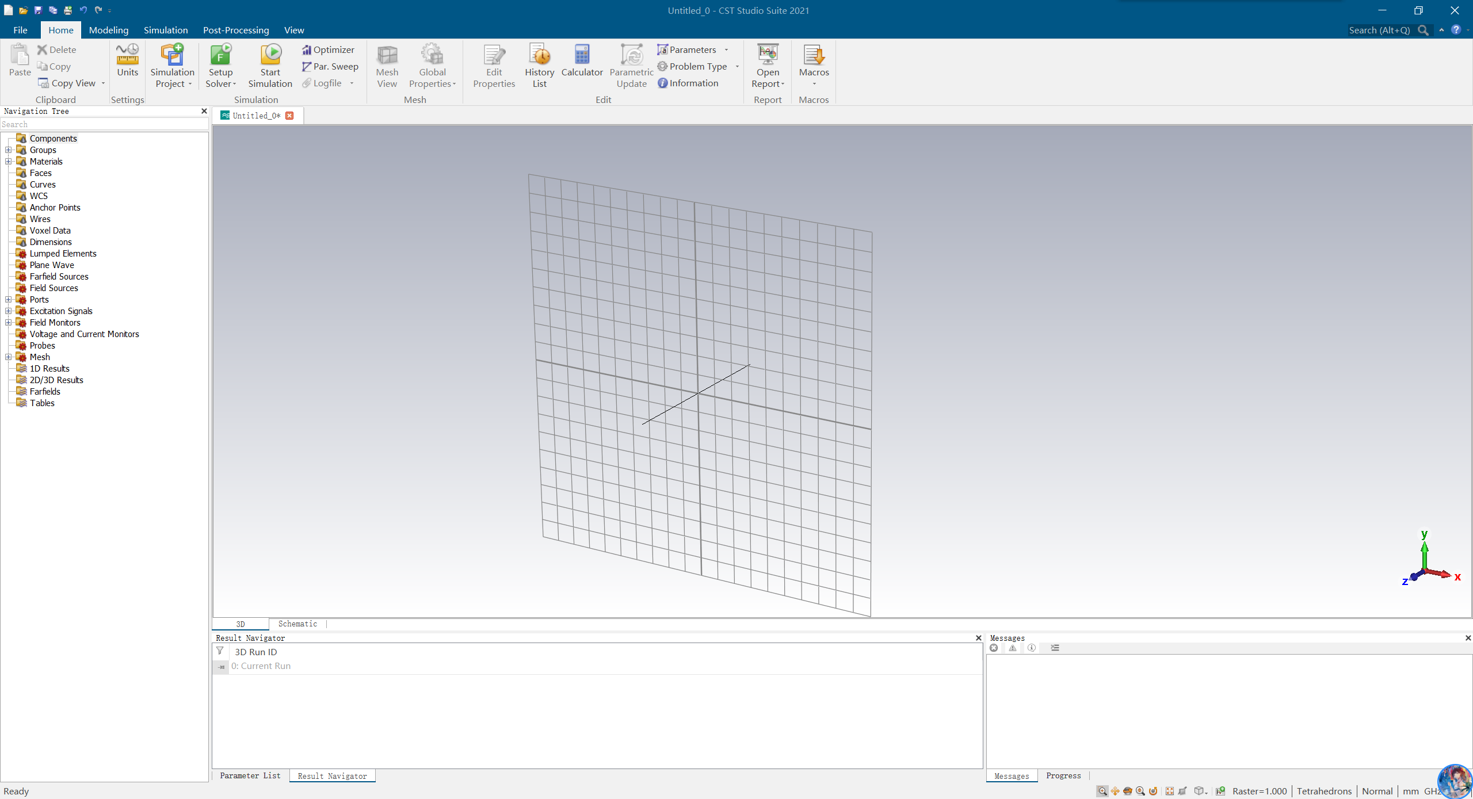Toggle info messages filter in Messages panel

[x=1032, y=648]
